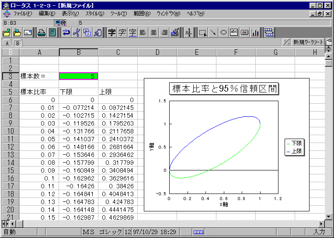This screenshot has height=238, width=334.
Task: Click the Cut scissors icon
Action: 77,33
